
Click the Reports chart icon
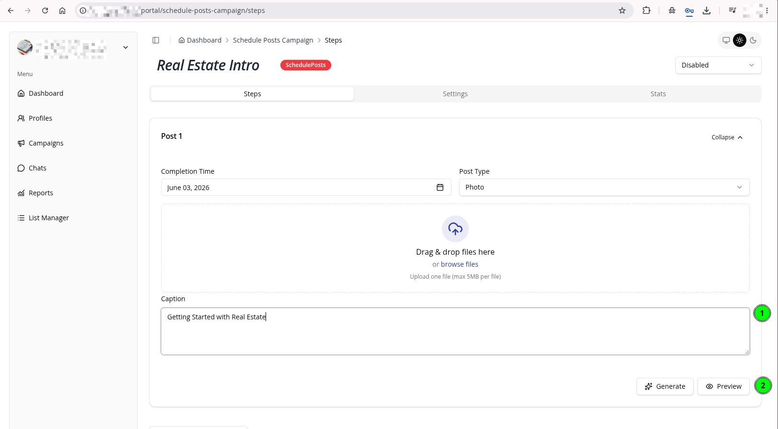(21, 193)
